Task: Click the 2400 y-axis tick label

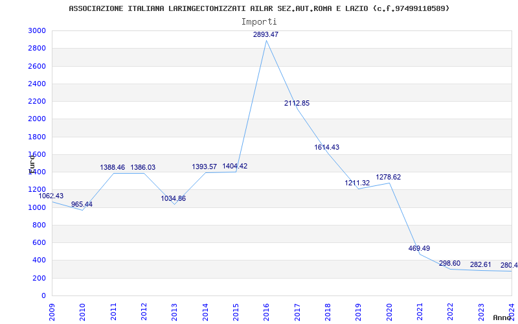Action: pos(37,84)
